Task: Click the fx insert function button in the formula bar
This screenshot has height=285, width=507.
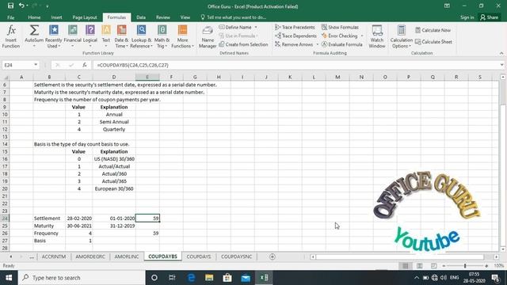Action: [85, 65]
